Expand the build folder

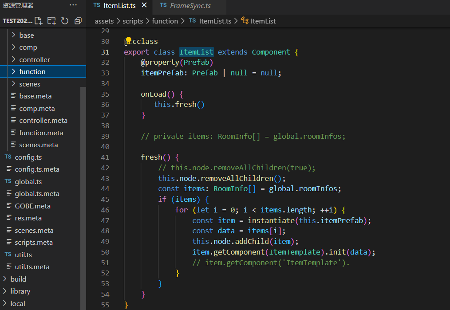(x=18, y=279)
